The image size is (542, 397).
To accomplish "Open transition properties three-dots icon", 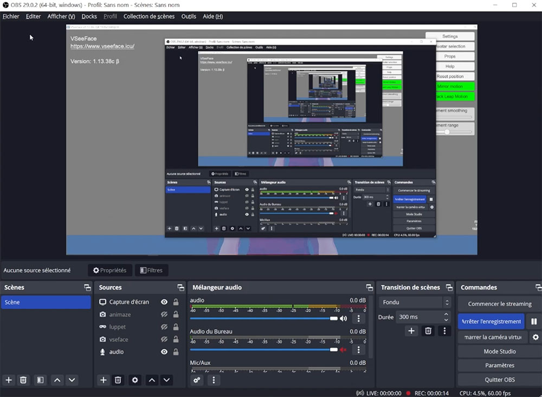I will [x=444, y=331].
